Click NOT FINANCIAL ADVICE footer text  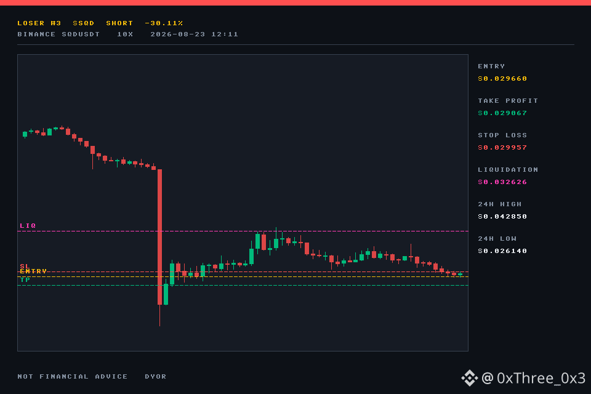(73, 377)
